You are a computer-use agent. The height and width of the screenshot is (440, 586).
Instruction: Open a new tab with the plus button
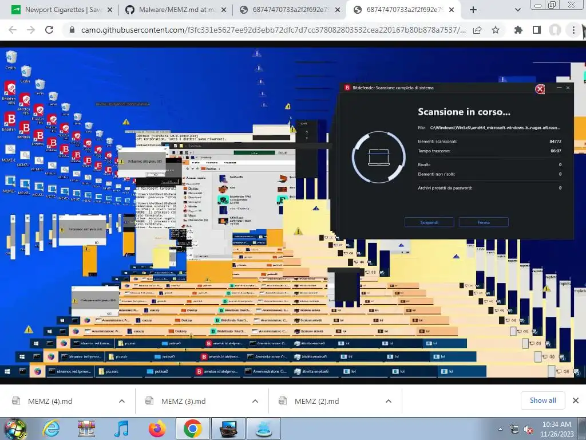[x=473, y=10]
